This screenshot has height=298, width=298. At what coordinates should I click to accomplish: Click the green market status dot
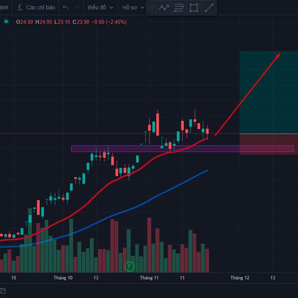[x=6, y=21]
